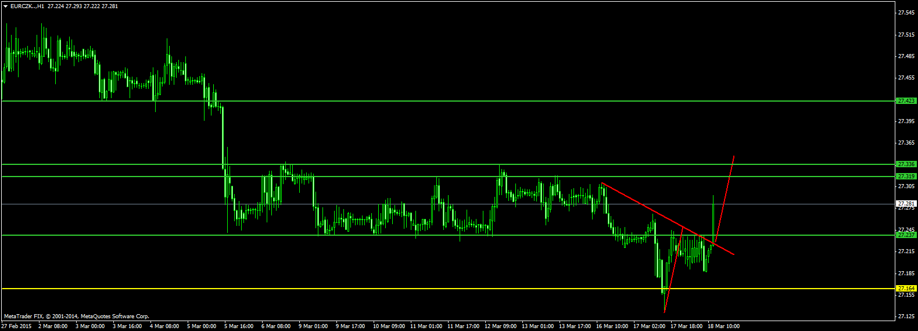
Task: Click the small triangle beside EURCZK title
Action: 6,6
